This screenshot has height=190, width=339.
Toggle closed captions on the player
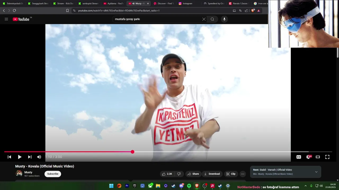click(299, 157)
